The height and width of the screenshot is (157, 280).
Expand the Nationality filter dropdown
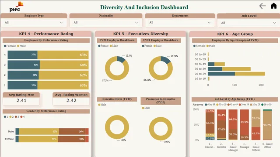(106, 23)
